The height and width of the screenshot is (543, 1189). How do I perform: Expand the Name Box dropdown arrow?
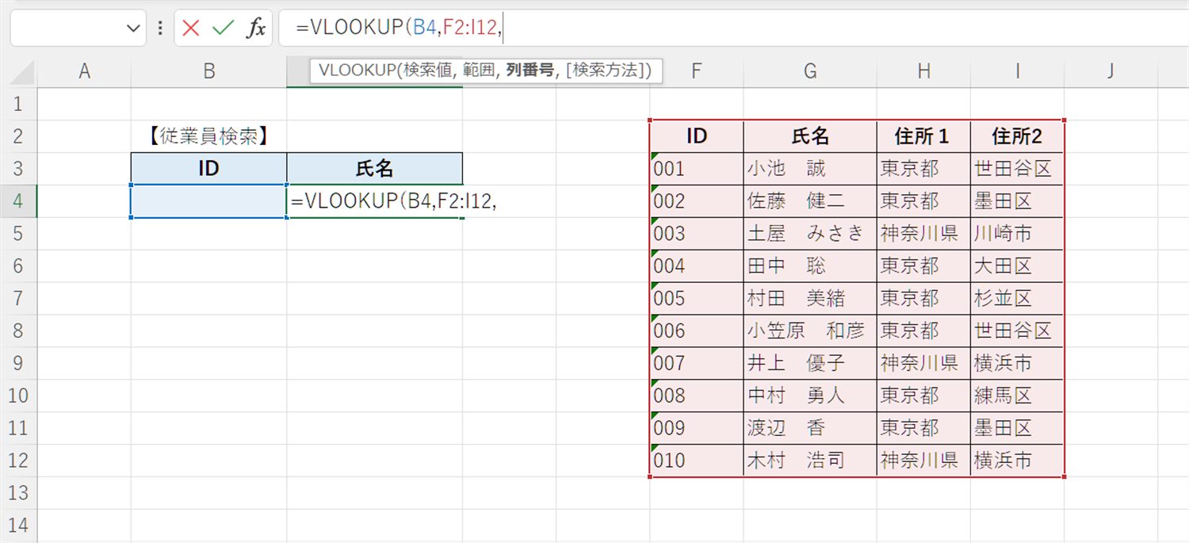(x=132, y=29)
